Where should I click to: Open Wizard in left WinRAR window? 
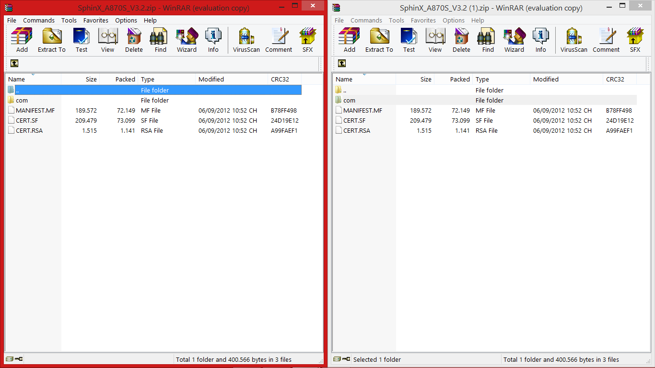click(187, 40)
